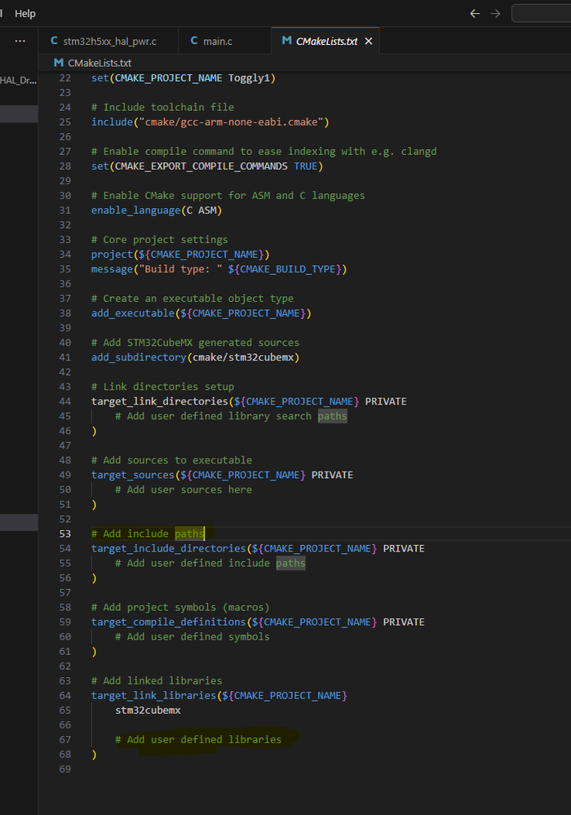
Task: Go forward with the right arrow
Action: point(495,14)
